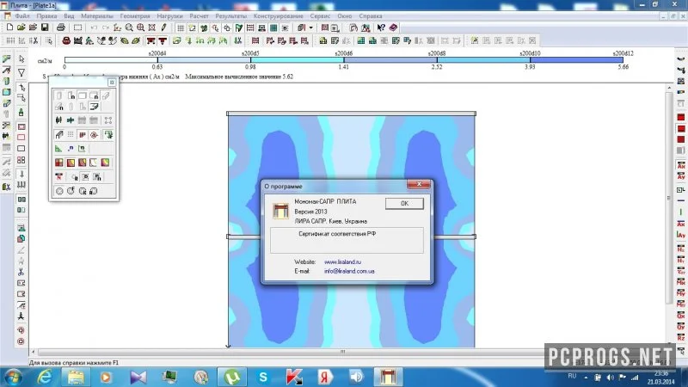Click the green triangle ruler icon in palette
Screen dimensions: 688x387
pyautogui.click(x=58, y=149)
